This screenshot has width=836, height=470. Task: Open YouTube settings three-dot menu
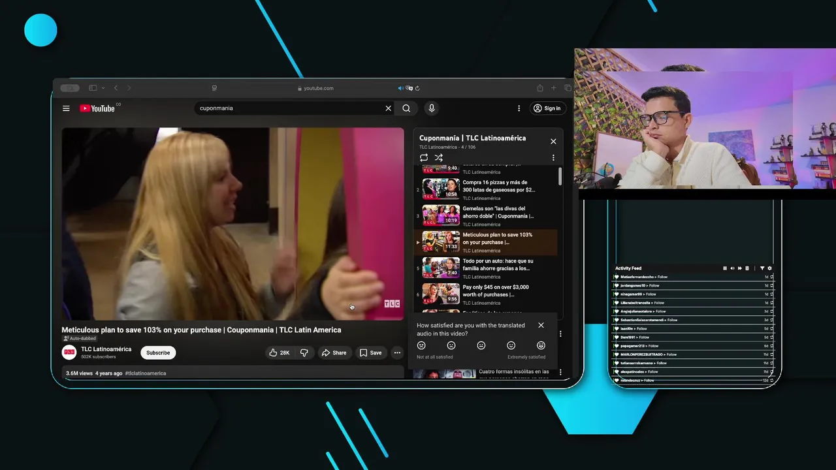click(x=519, y=108)
